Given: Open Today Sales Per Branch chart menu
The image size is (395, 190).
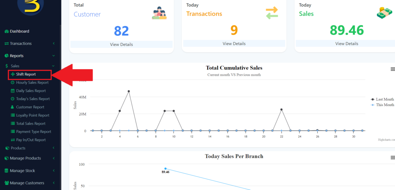Looking at the screenshot, I should pyautogui.click(x=393, y=157).
